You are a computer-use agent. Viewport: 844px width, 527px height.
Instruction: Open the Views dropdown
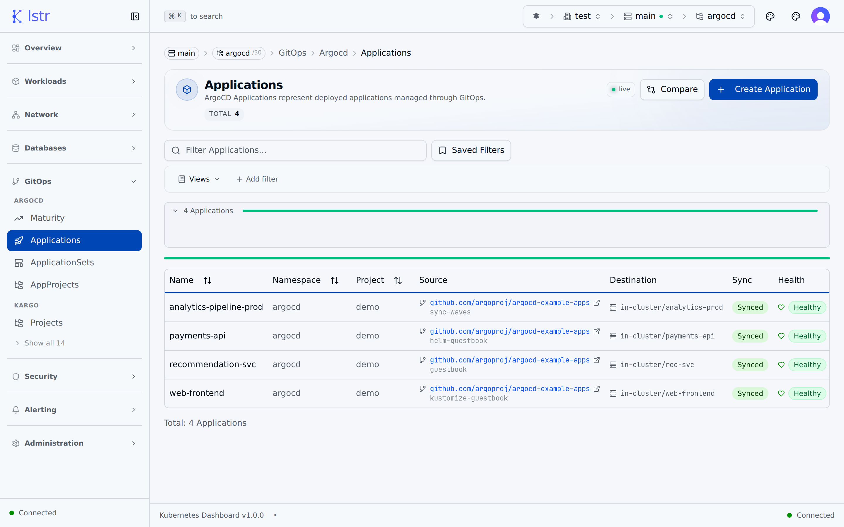198,179
